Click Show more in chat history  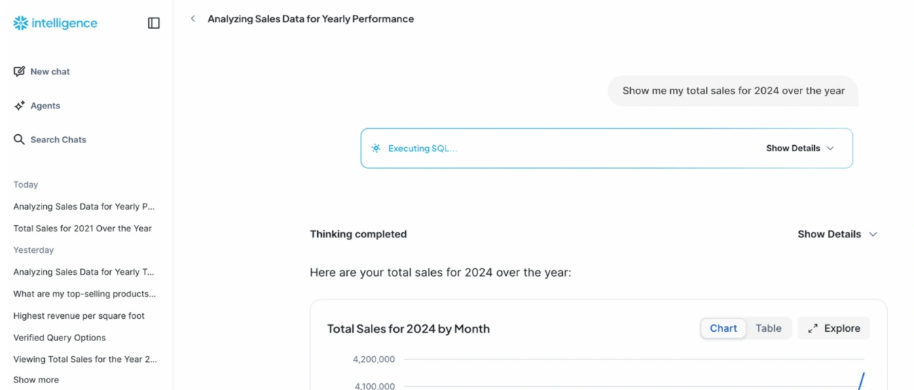pos(36,380)
